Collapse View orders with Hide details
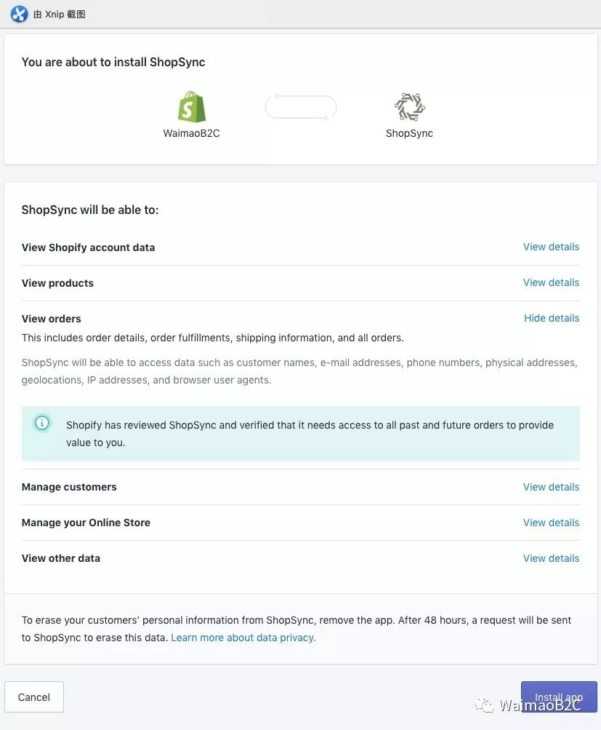This screenshot has height=730, width=601. (x=552, y=318)
